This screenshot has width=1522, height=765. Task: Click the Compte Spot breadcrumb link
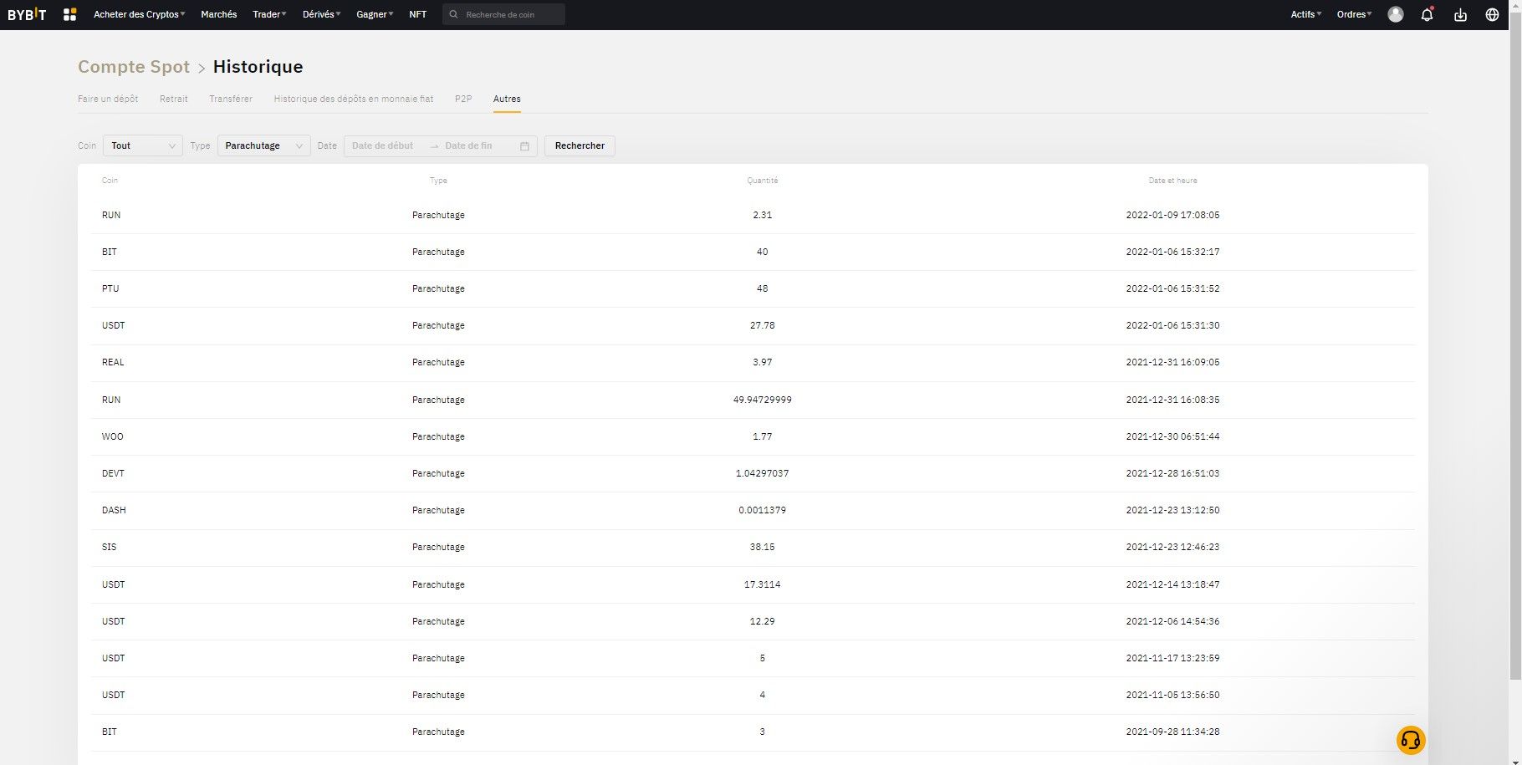(134, 67)
